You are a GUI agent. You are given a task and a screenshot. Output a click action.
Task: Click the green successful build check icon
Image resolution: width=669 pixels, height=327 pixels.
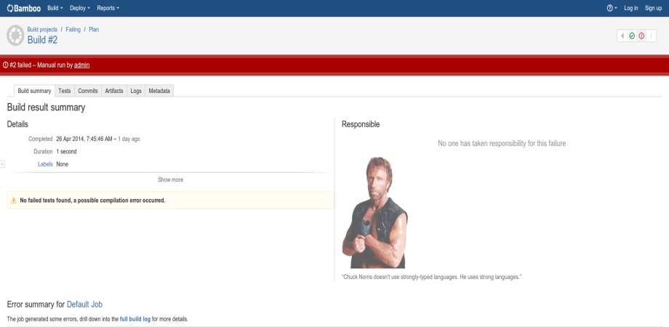pyautogui.click(x=632, y=36)
